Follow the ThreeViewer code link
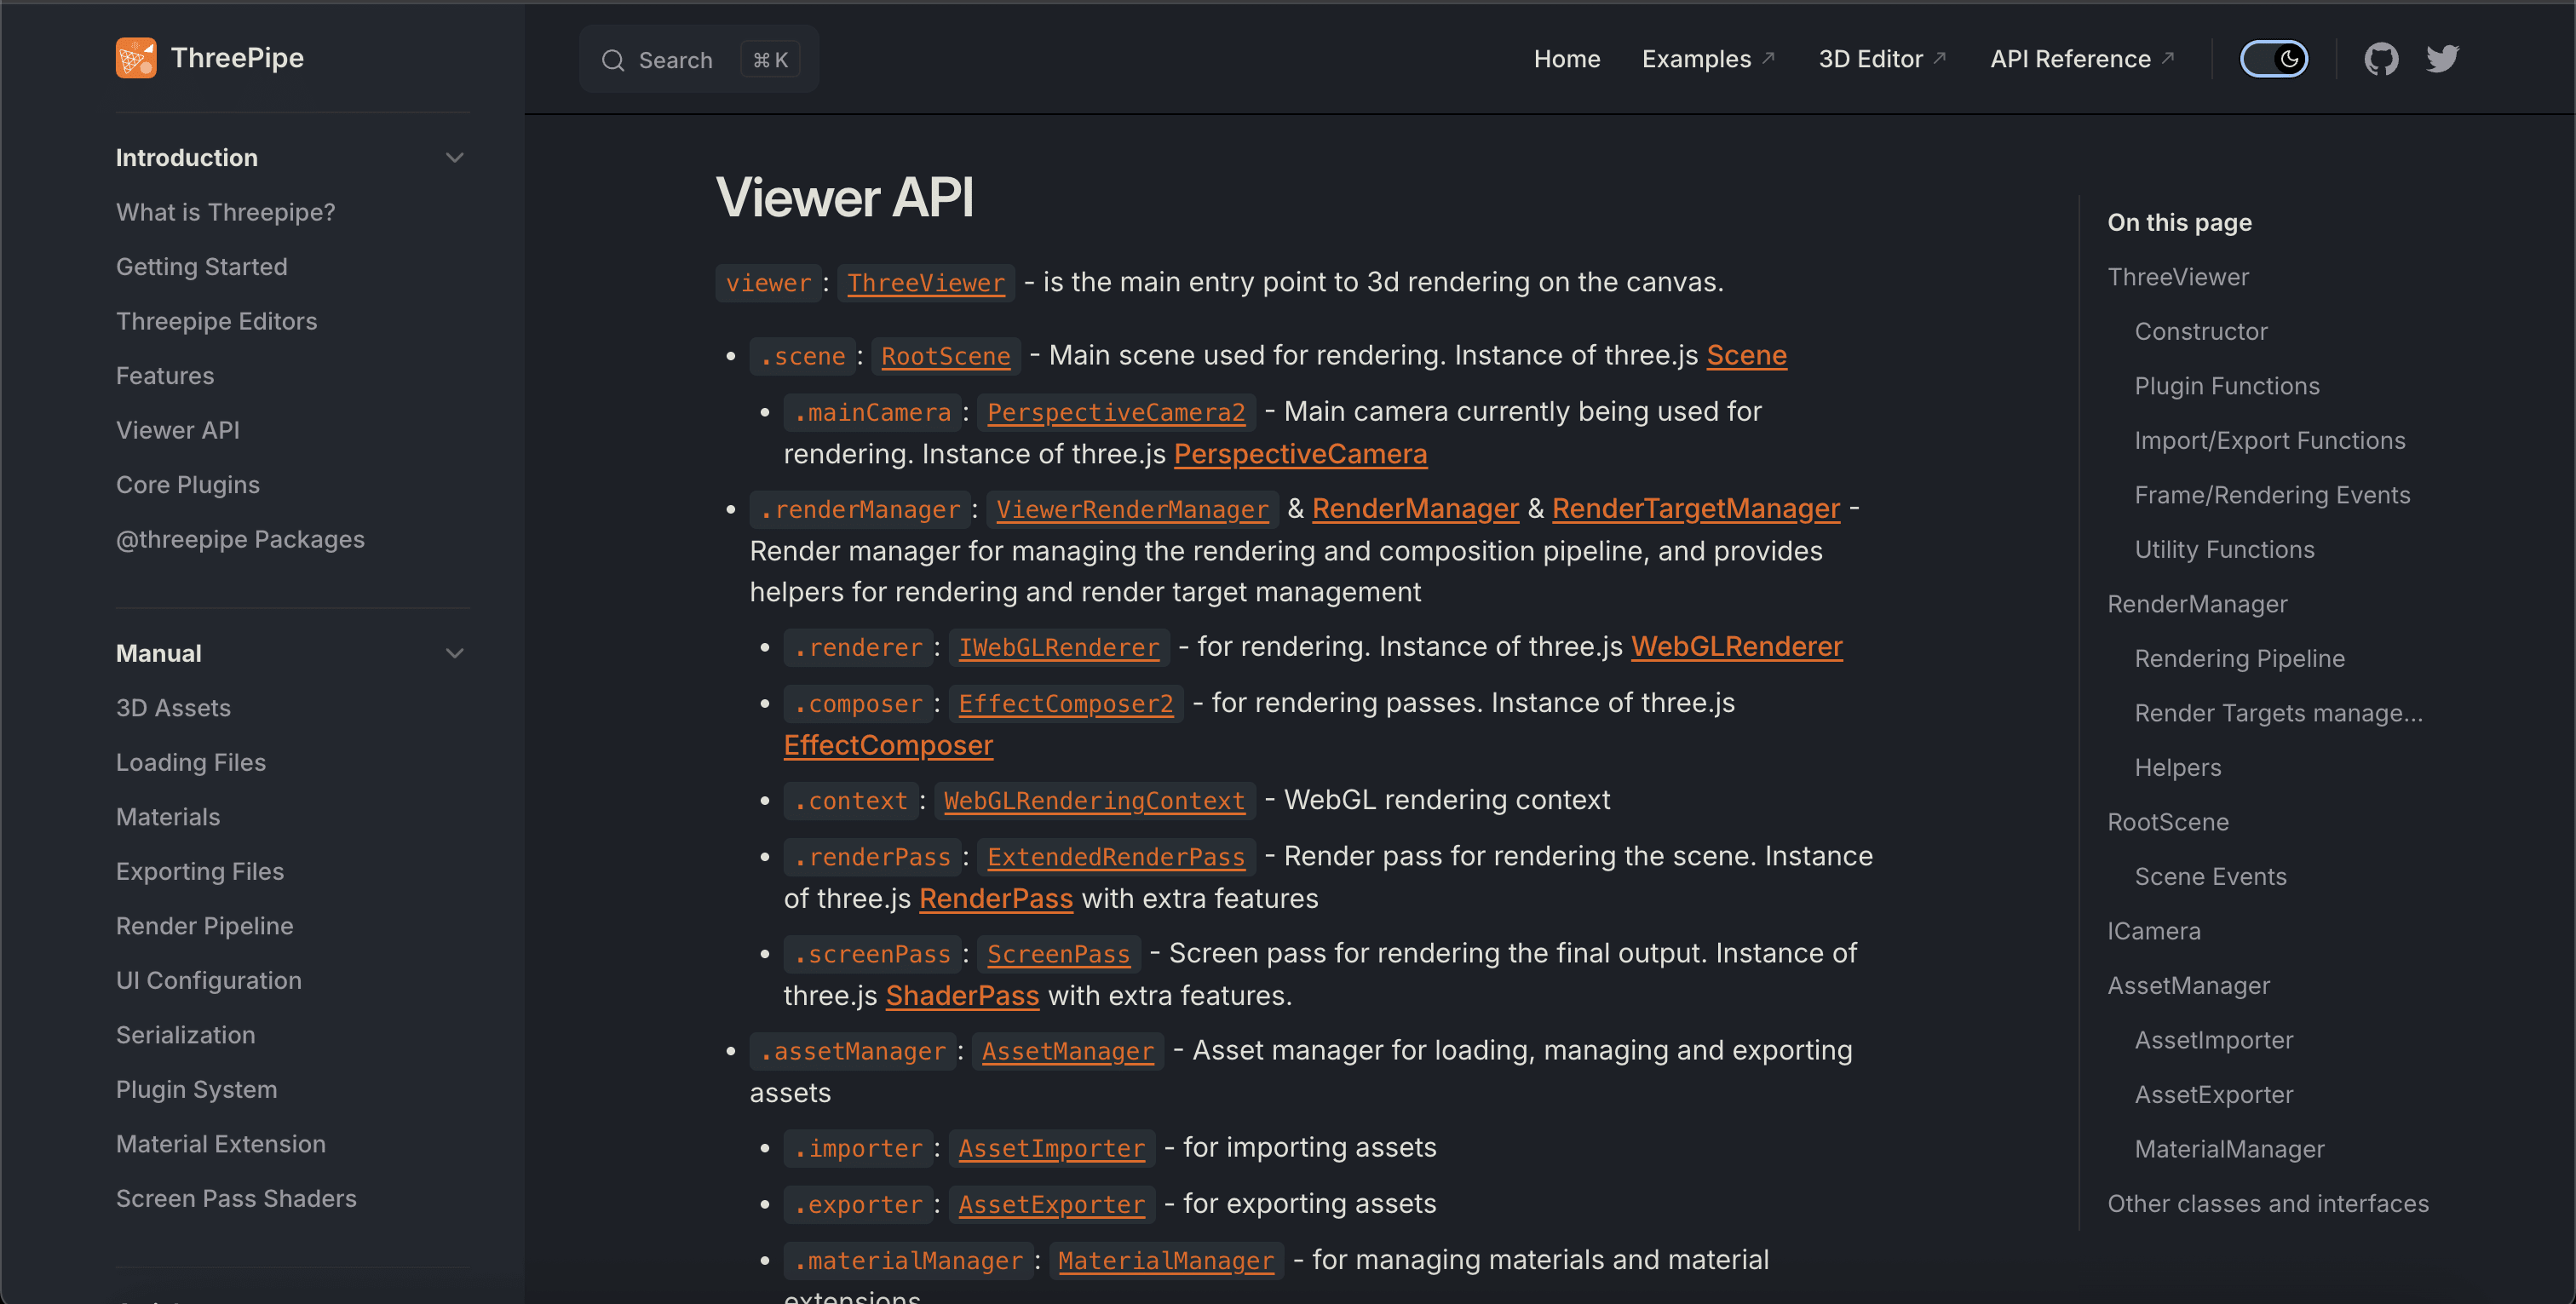2576x1304 pixels. [x=925, y=283]
